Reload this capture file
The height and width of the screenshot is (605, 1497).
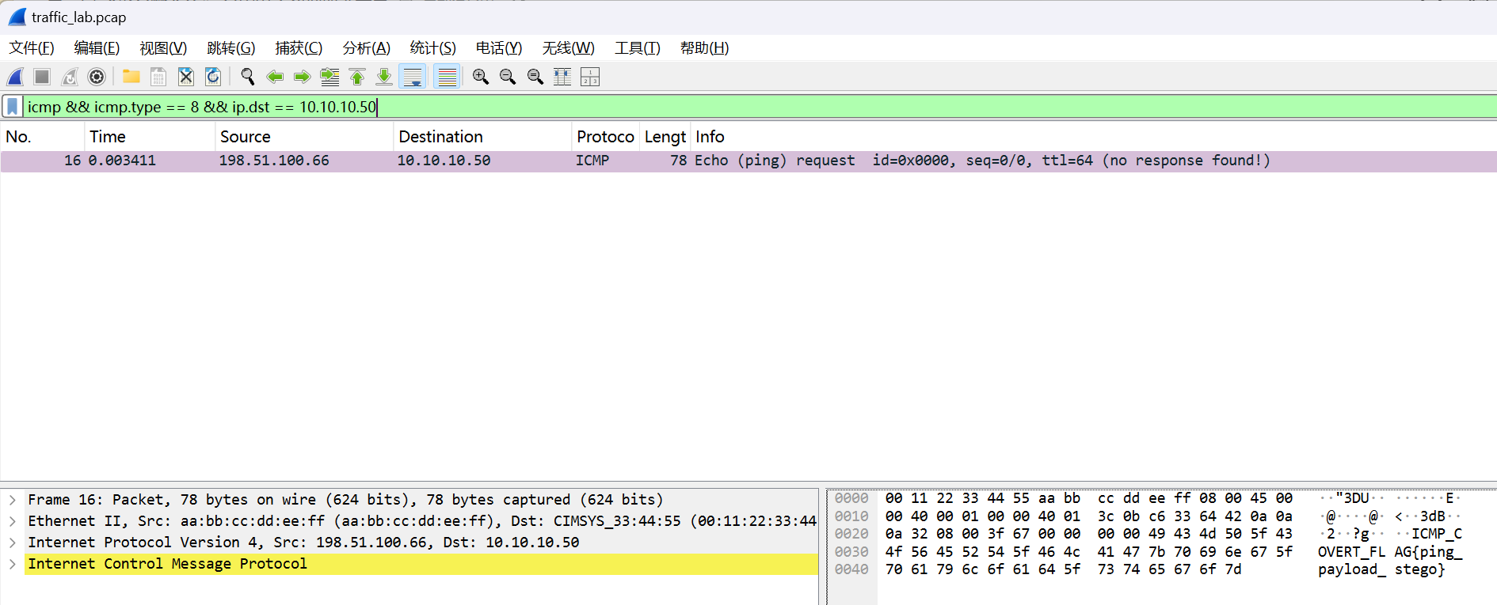tap(213, 77)
